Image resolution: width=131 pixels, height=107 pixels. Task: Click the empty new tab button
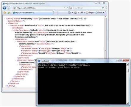(55, 13)
